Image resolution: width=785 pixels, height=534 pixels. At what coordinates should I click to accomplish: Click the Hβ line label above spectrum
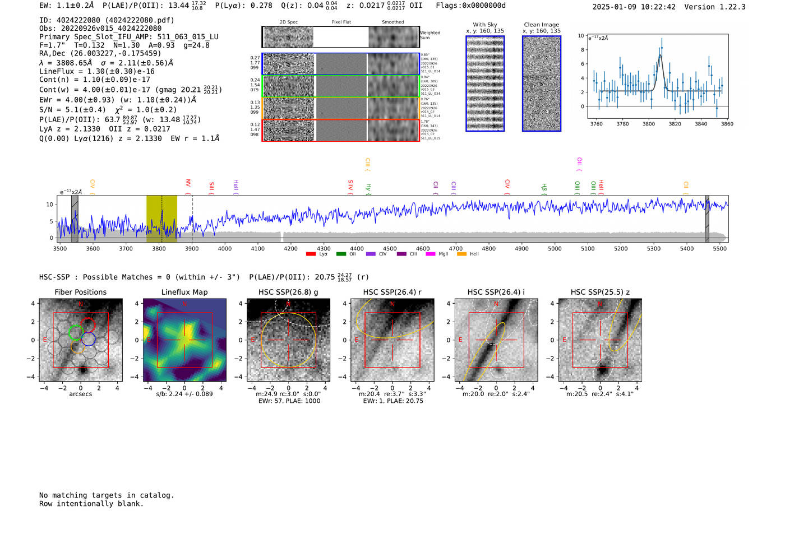[544, 187]
